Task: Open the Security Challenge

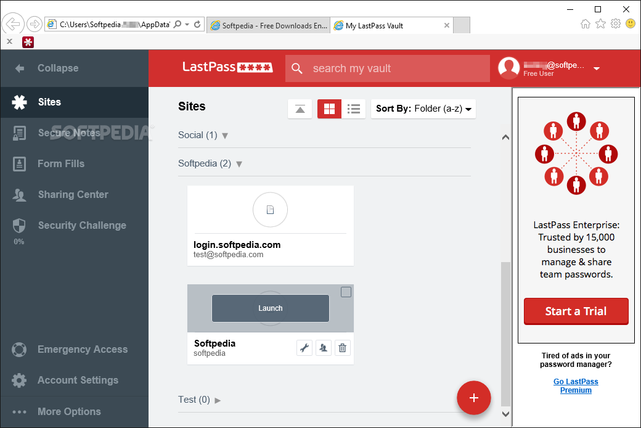Action: [x=75, y=226]
